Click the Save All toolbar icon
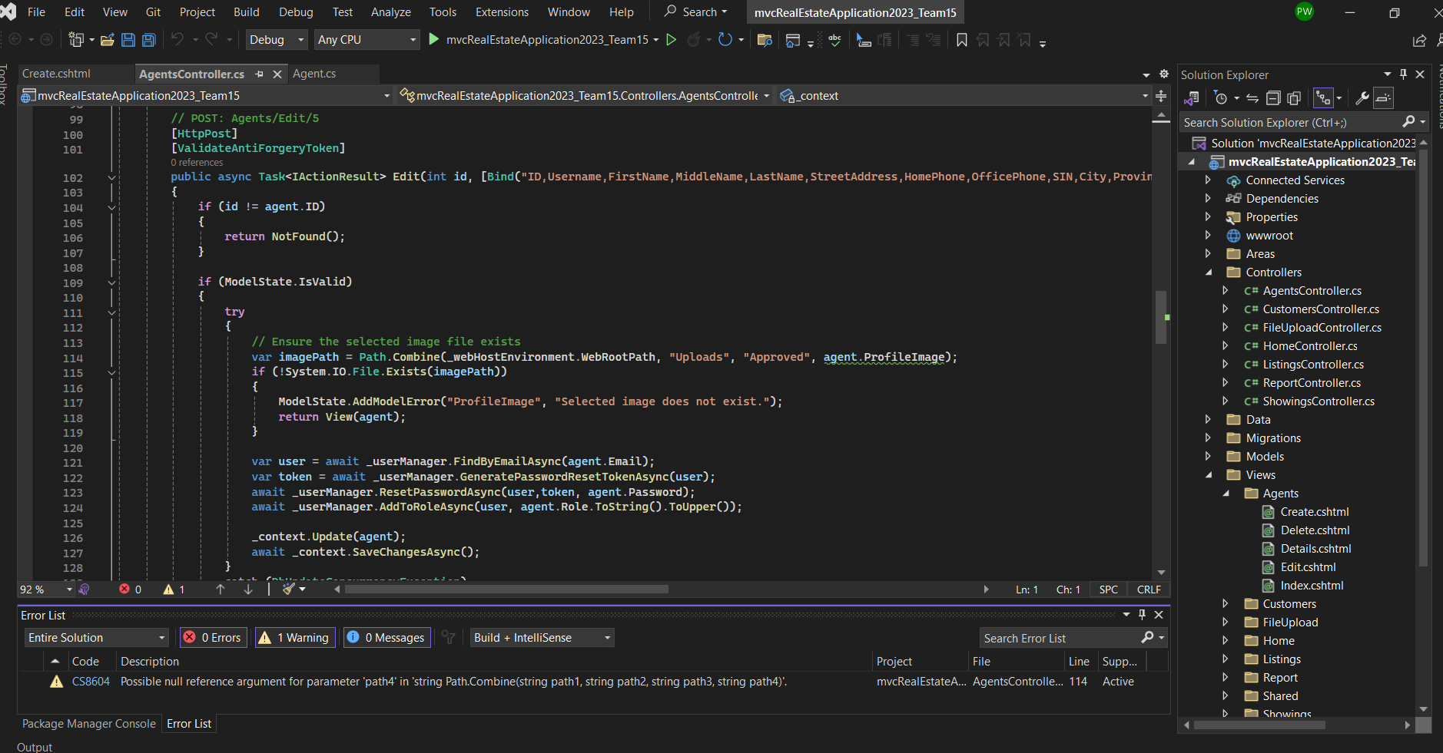This screenshot has height=753, width=1443. tap(149, 40)
